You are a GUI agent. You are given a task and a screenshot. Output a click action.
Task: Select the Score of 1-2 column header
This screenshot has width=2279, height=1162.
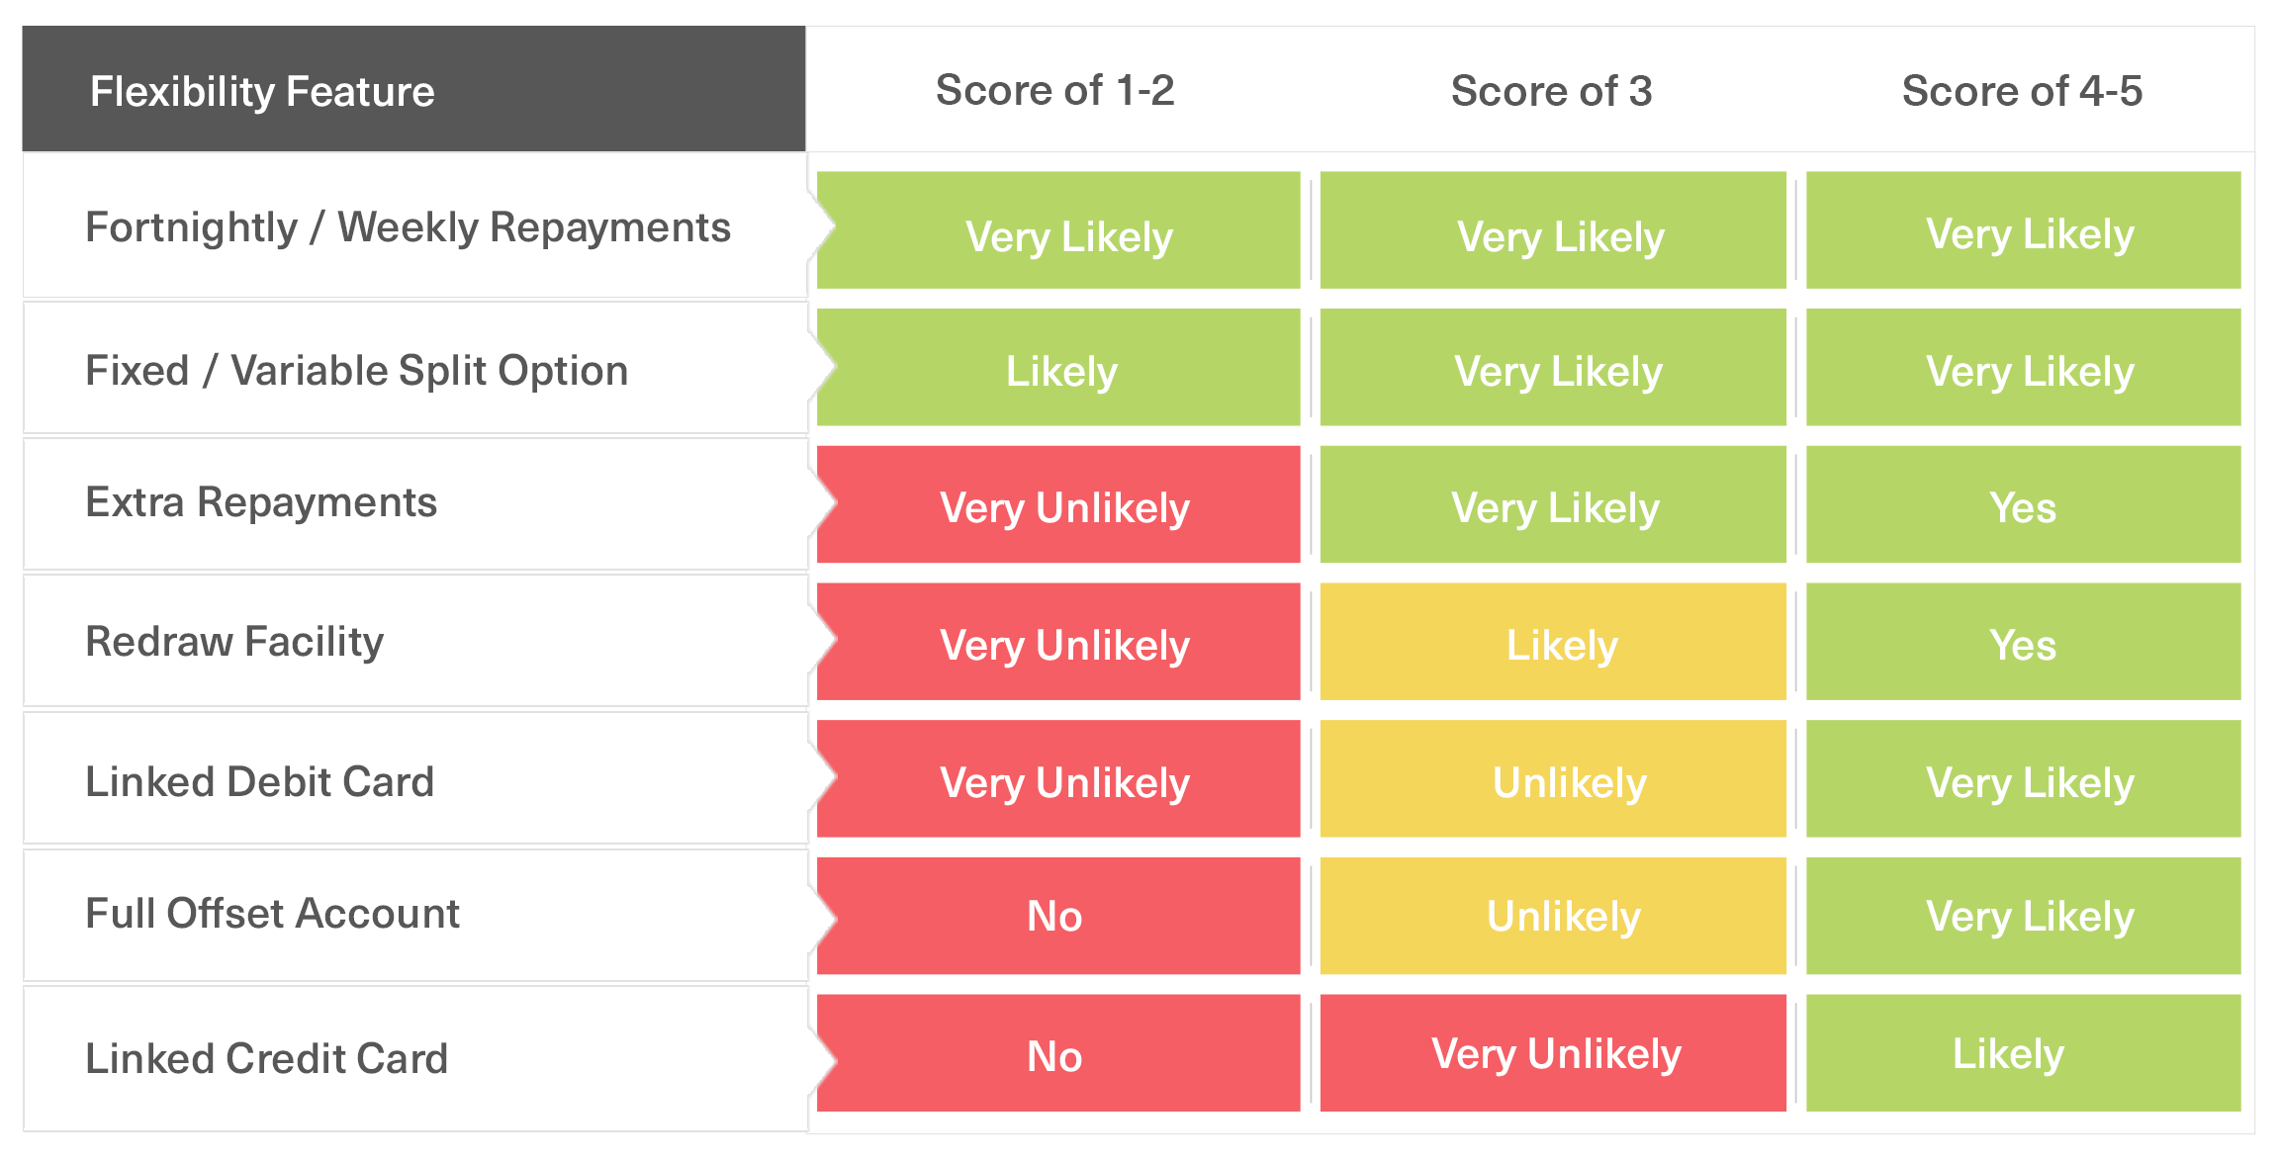[1054, 90]
